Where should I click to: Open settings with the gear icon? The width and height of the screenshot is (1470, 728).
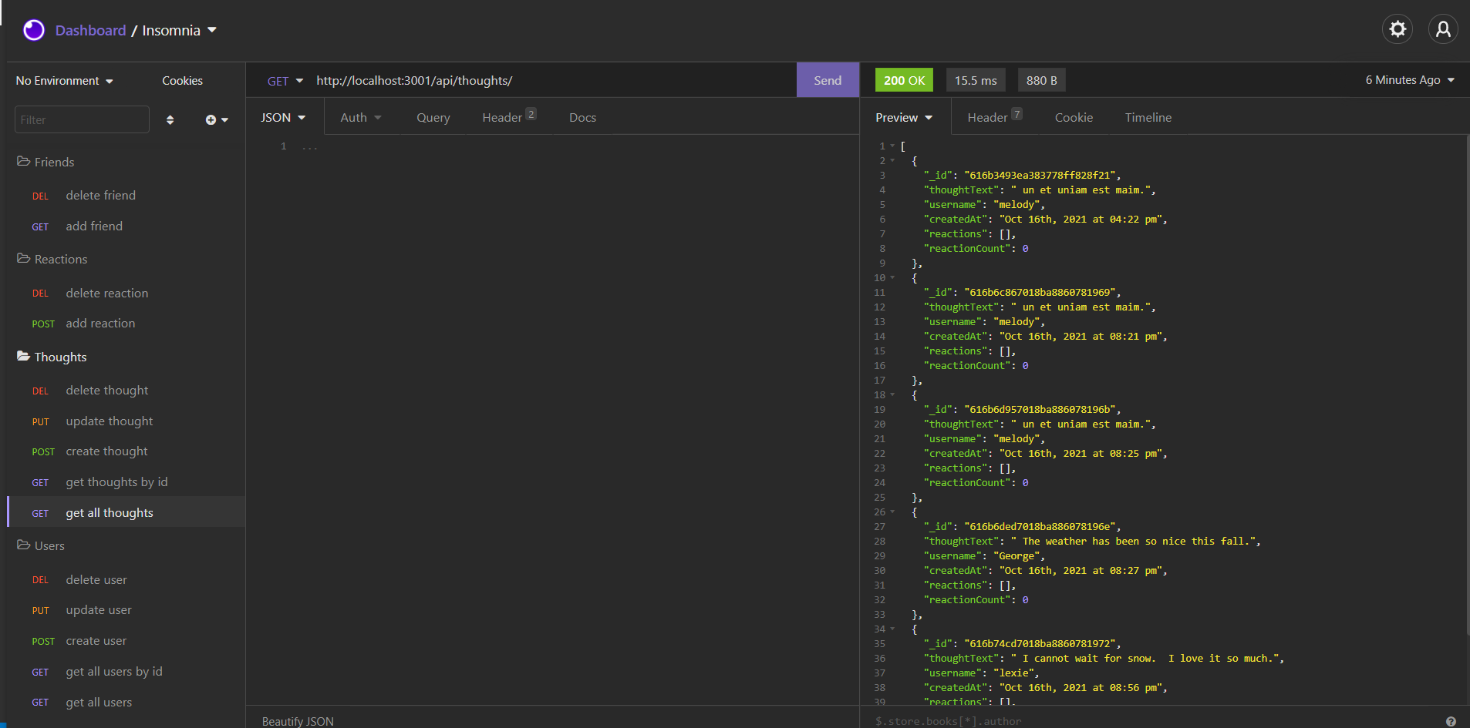(x=1398, y=29)
